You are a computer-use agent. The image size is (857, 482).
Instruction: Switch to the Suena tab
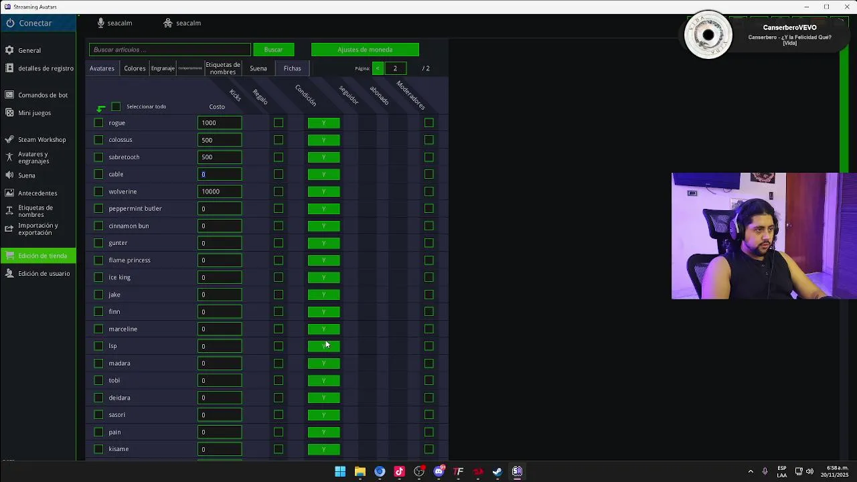[x=258, y=68]
